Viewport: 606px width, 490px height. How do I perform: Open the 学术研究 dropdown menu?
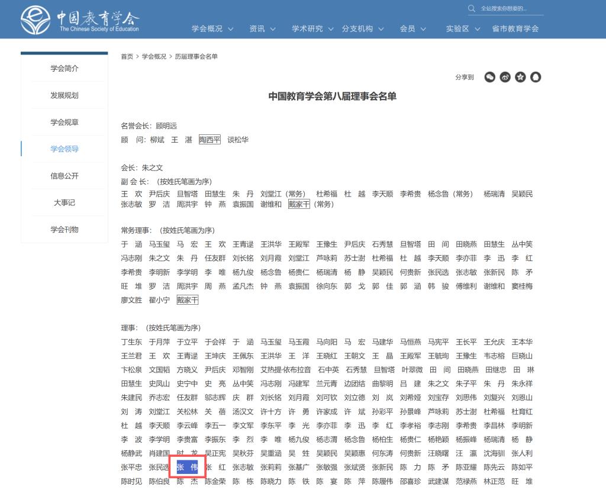(312, 28)
